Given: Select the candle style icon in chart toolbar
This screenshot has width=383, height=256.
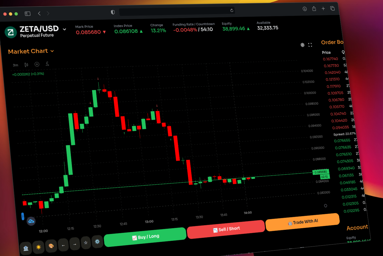Looking at the screenshot, I should point(26,64).
